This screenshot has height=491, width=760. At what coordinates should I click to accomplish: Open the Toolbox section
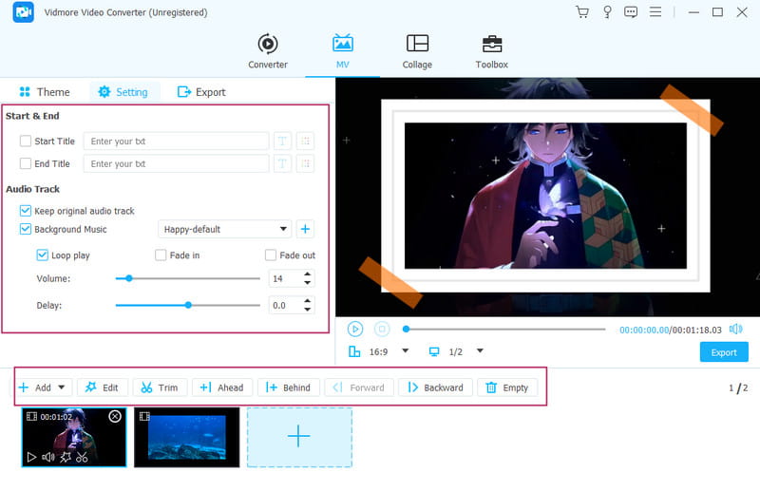pos(491,51)
